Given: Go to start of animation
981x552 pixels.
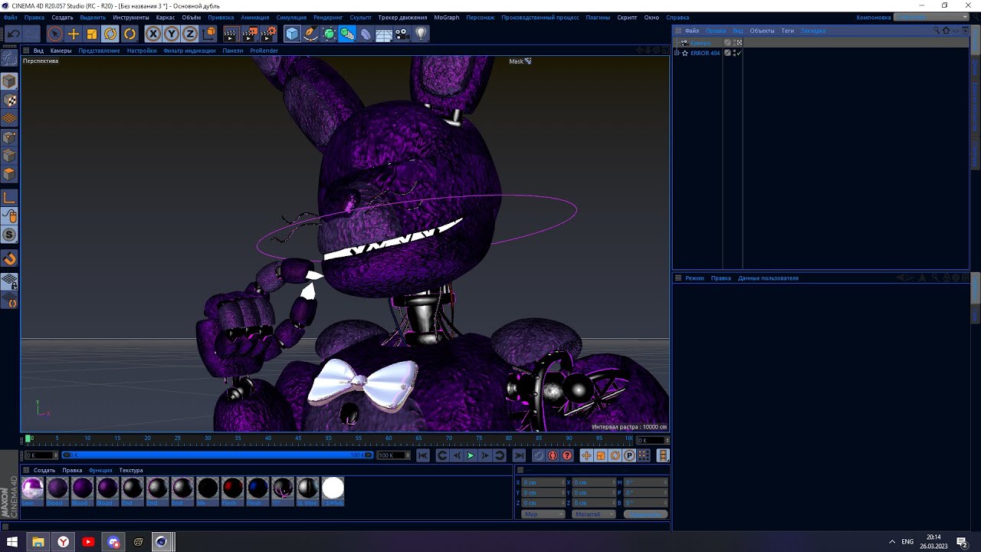Looking at the screenshot, I should (422, 455).
